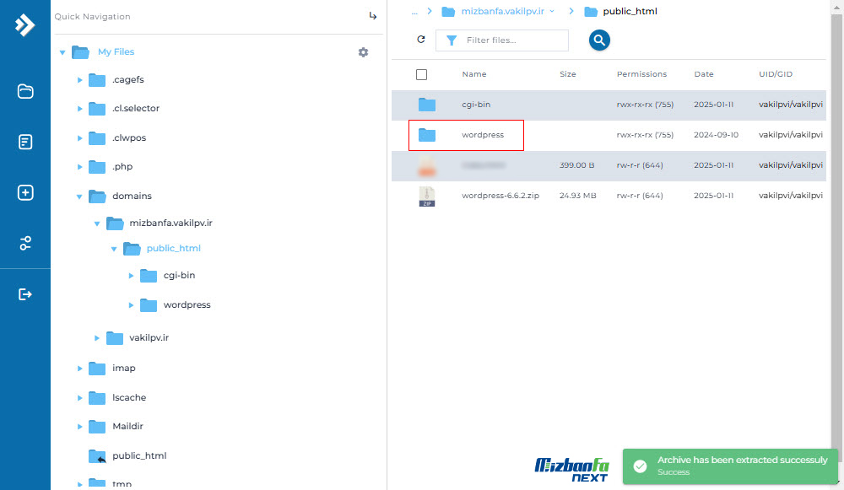Open cgi-bin name in file list

(x=476, y=105)
